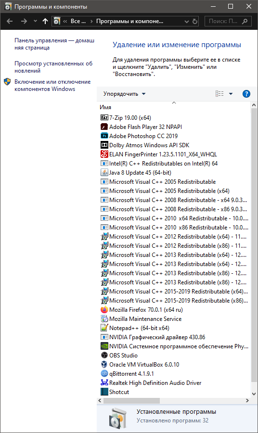The width and height of the screenshot is (258, 433).
Task: Click the Intel C++ Redistributables icon
Action: pyautogui.click(x=104, y=163)
